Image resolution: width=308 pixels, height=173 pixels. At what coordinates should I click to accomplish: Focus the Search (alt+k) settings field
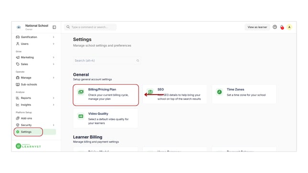tap(107, 61)
